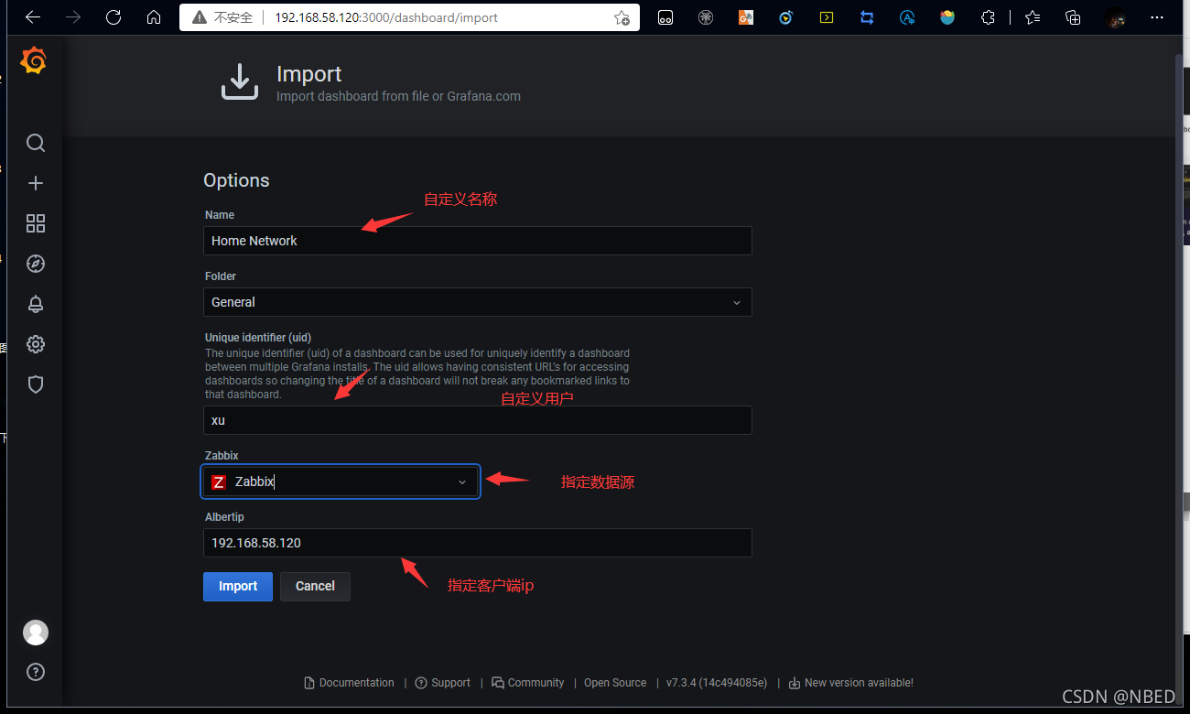Focus the Name field with Home Network
Screen dimensions: 1190x714
[x=478, y=241]
